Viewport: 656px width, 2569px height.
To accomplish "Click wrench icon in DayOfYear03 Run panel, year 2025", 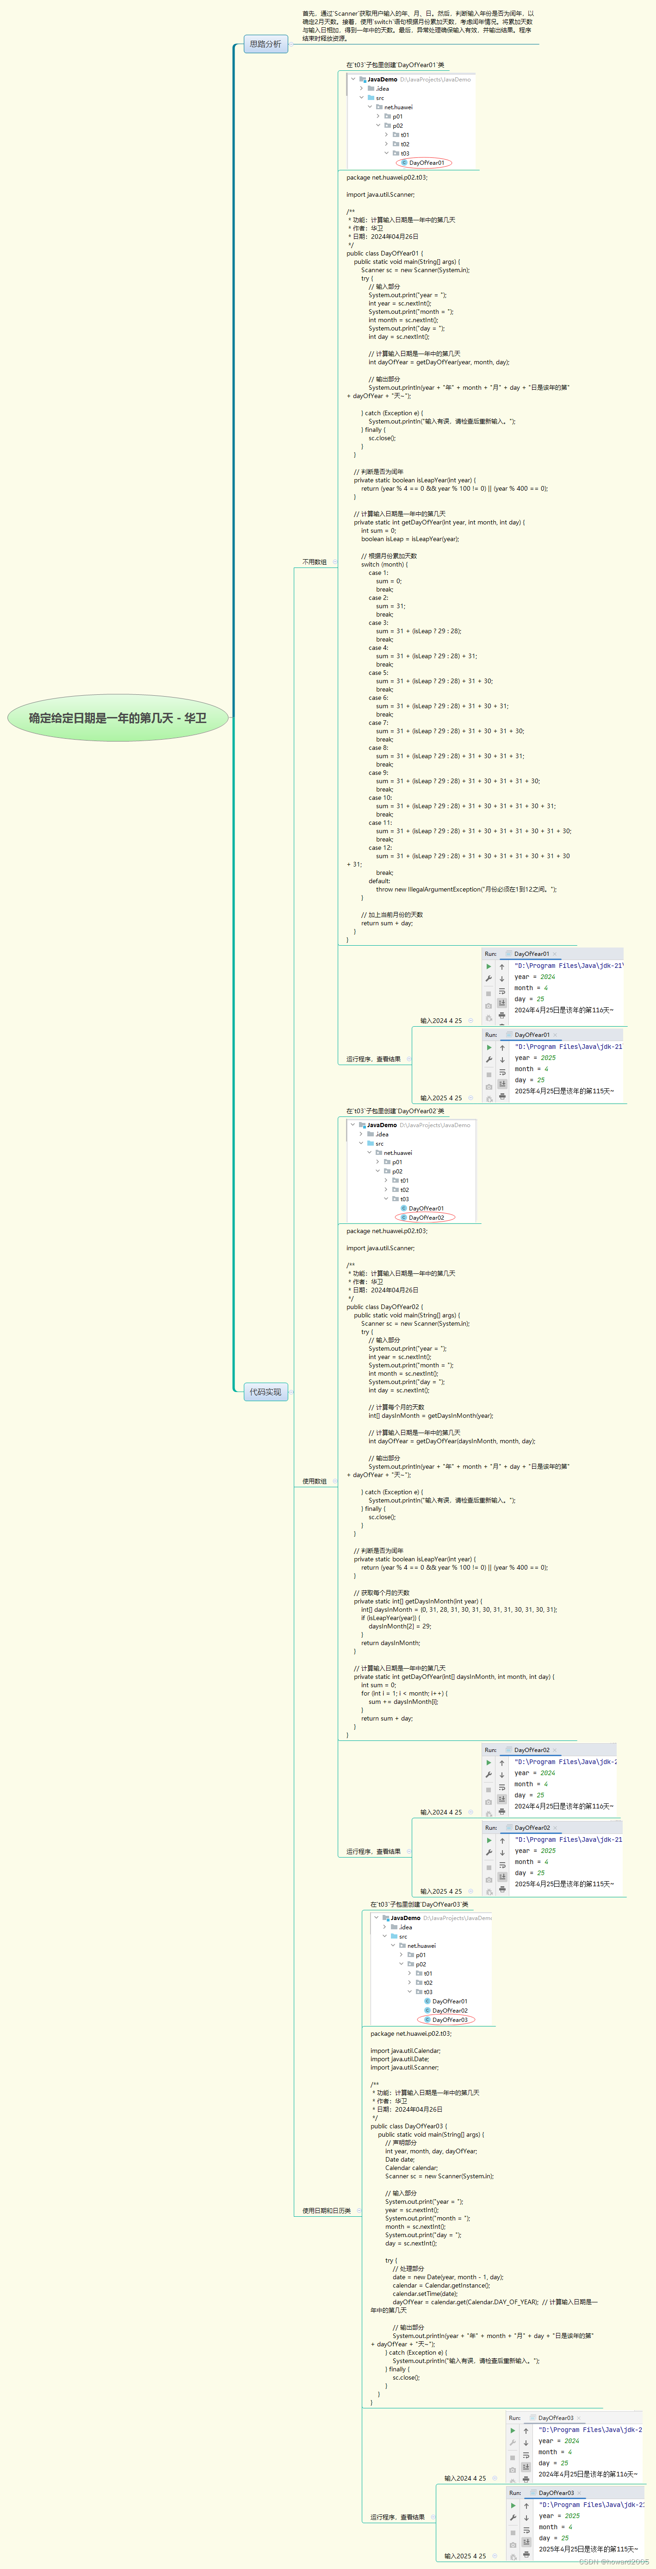I will 514,2517.
